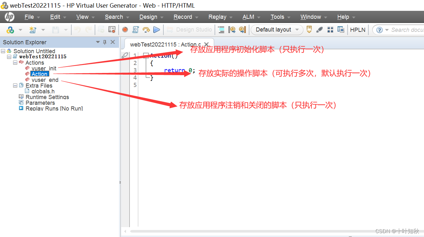This screenshot has width=424, height=237.
Task: Open the Default layout dropdown
Action: coord(277,30)
